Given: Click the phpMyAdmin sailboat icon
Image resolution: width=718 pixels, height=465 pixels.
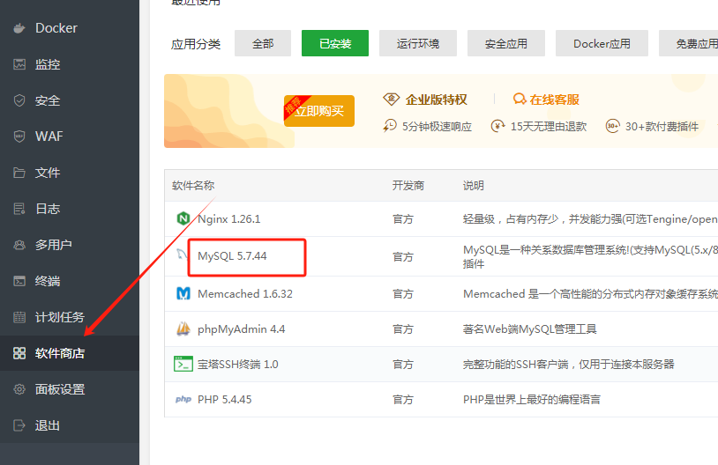Looking at the screenshot, I should pyautogui.click(x=183, y=328).
